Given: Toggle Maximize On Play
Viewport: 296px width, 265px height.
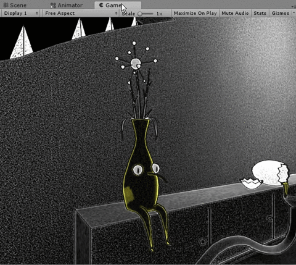Looking at the screenshot, I should click(x=195, y=14).
